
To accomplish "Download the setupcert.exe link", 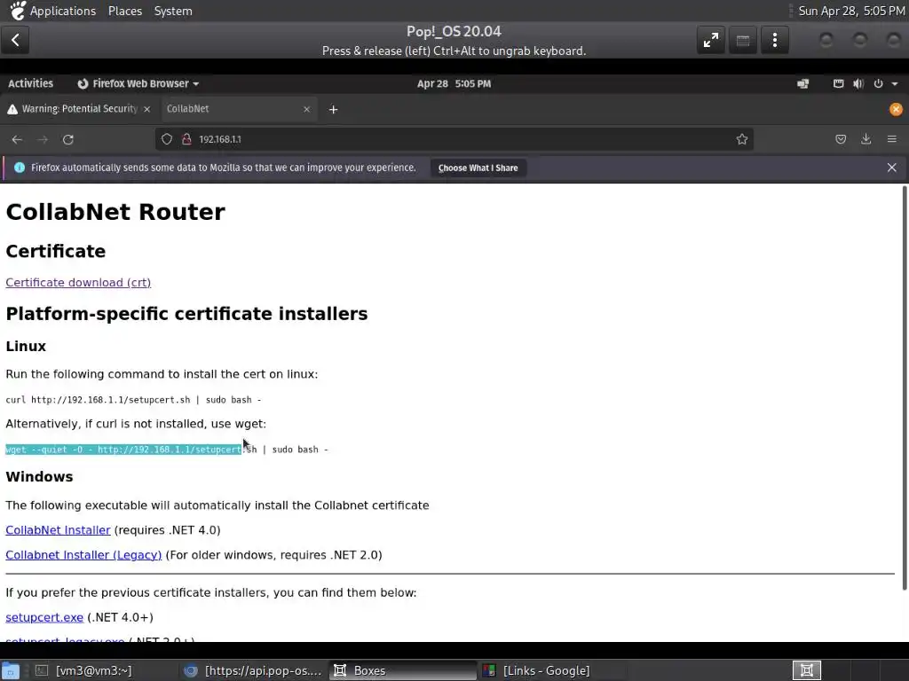I will tap(44, 617).
